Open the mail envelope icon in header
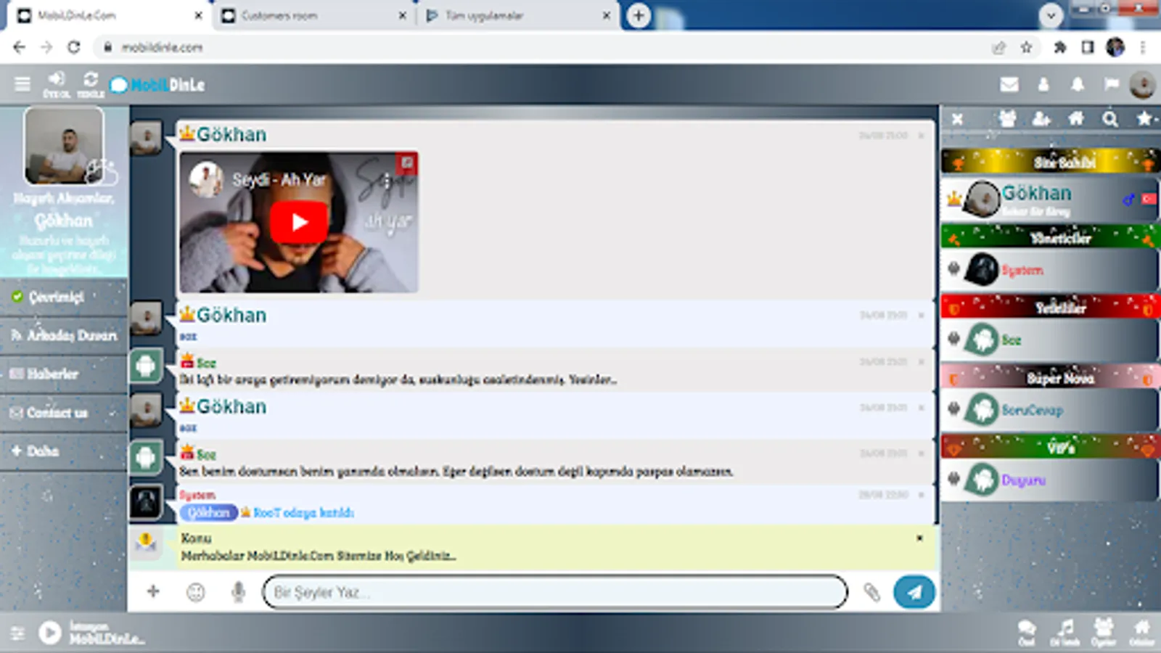 click(1009, 85)
